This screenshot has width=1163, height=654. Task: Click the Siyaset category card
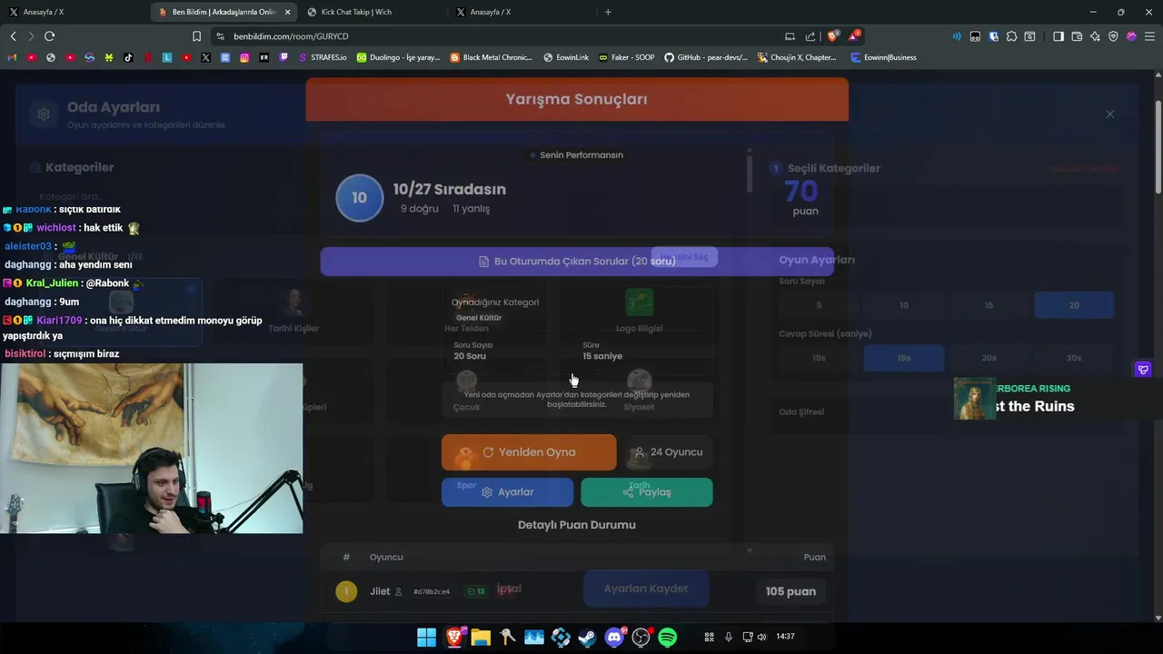(639, 391)
